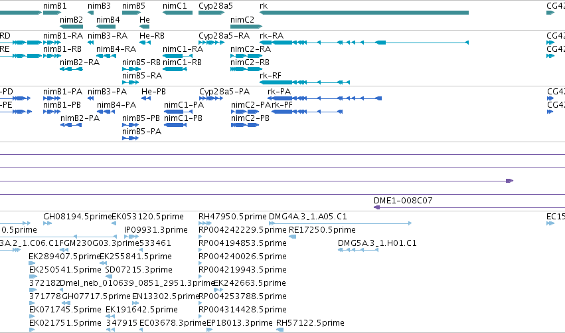Select the DMG5A3_1.H01.C1 feature label
Image resolution: width=565 pixels, height=333 pixels.
coord(377,243)
